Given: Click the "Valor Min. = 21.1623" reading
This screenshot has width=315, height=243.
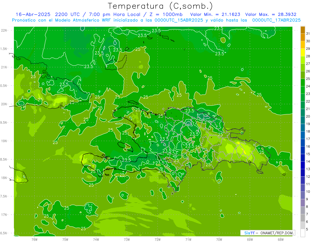Looking at the screenshot, I should coord(215,15).
